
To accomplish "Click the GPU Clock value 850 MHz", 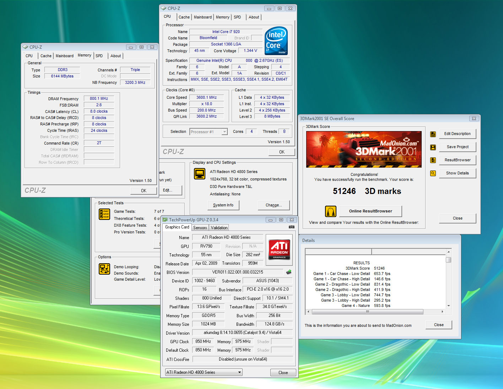I will (203, 341).
